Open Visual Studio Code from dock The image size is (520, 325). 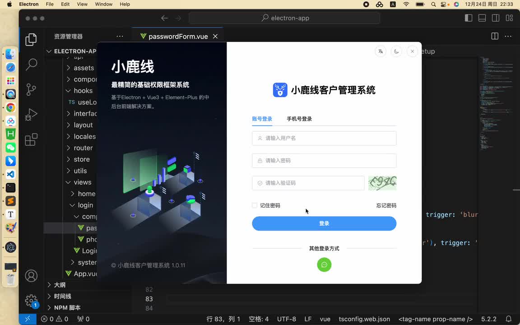[11, 174]
